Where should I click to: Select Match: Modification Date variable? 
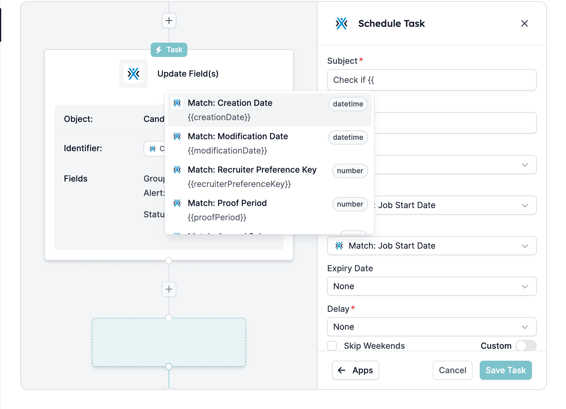pyautogui.click(x=270, y=143)
